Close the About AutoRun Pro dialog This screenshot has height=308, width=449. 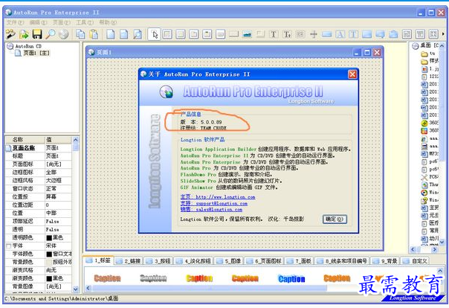pos(352,74)
